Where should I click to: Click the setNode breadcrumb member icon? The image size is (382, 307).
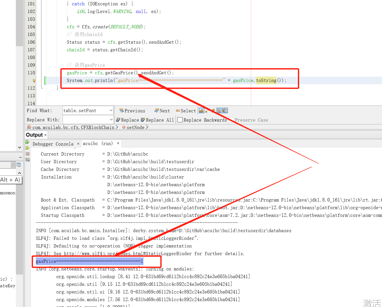click(x=124, y=127)
